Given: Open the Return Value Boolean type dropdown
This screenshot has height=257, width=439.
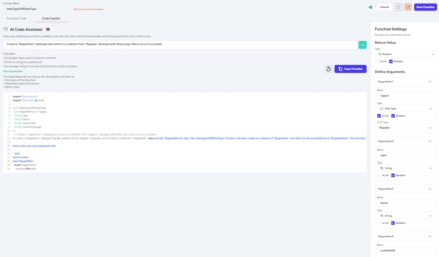Looking at the screenshot, I should [405, 54].
